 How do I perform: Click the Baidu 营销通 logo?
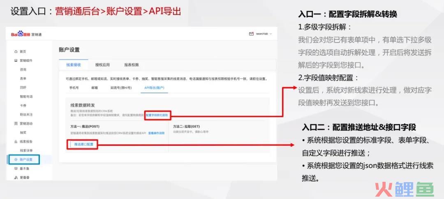pos(26,34)
